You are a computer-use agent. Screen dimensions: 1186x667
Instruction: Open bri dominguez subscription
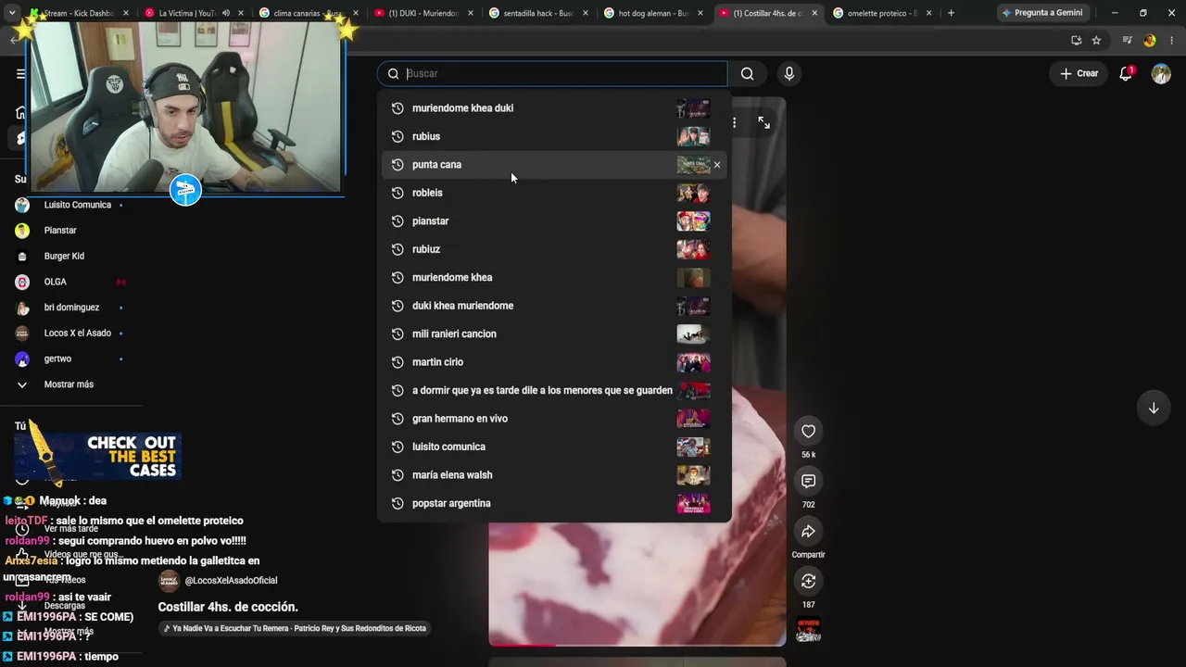tap(71, 308)
